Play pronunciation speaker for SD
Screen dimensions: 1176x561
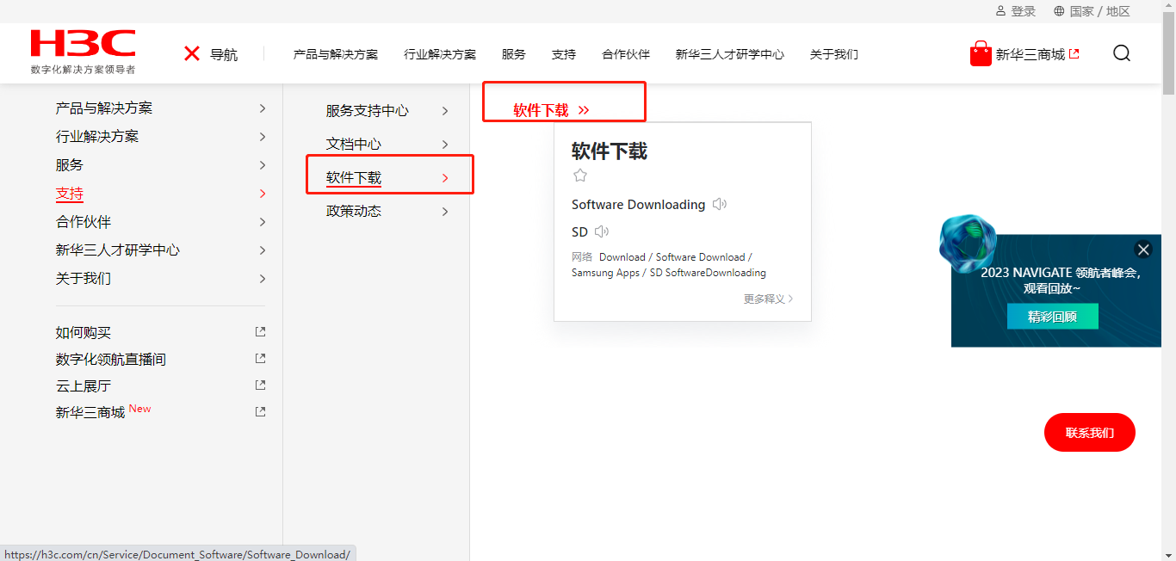point(602,231)
